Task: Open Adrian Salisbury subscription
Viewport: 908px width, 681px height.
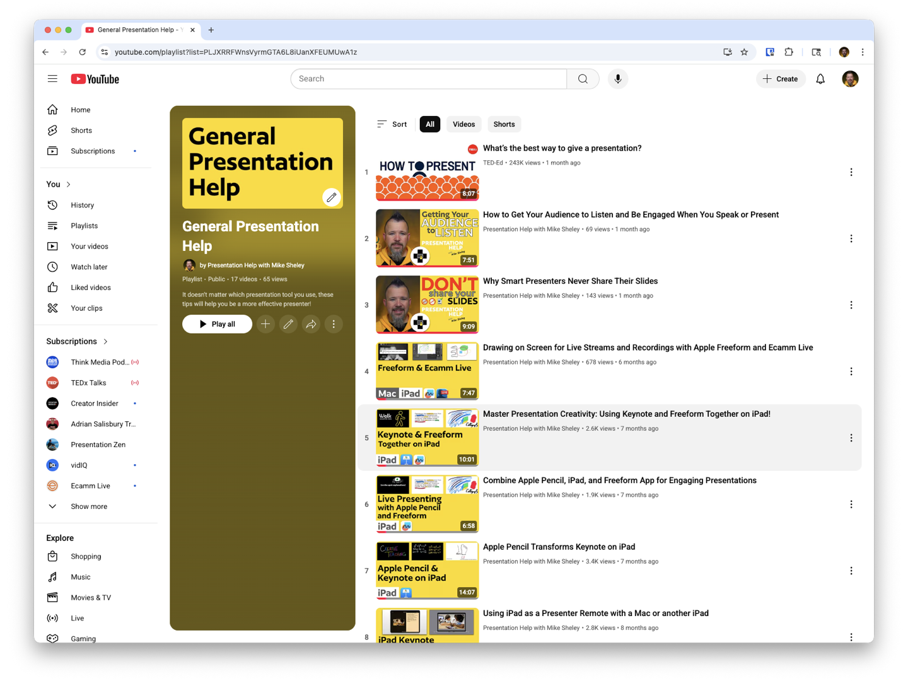Action: pos(96,424)
